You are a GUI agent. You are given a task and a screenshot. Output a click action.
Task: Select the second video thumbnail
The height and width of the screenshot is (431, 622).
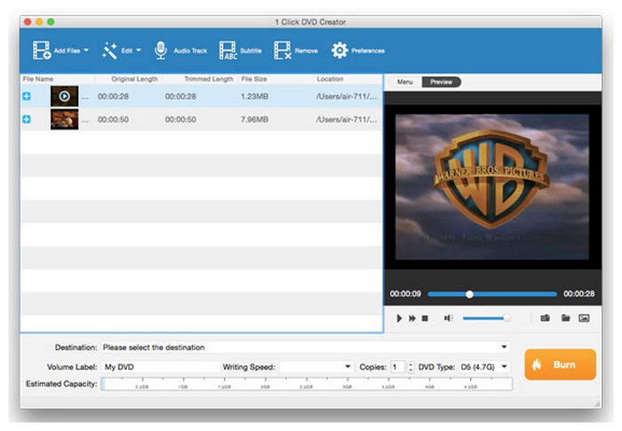point(64,119)
